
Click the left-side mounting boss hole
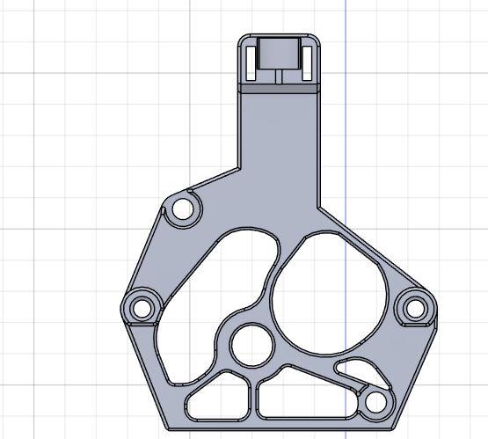(x=142, y=308)
